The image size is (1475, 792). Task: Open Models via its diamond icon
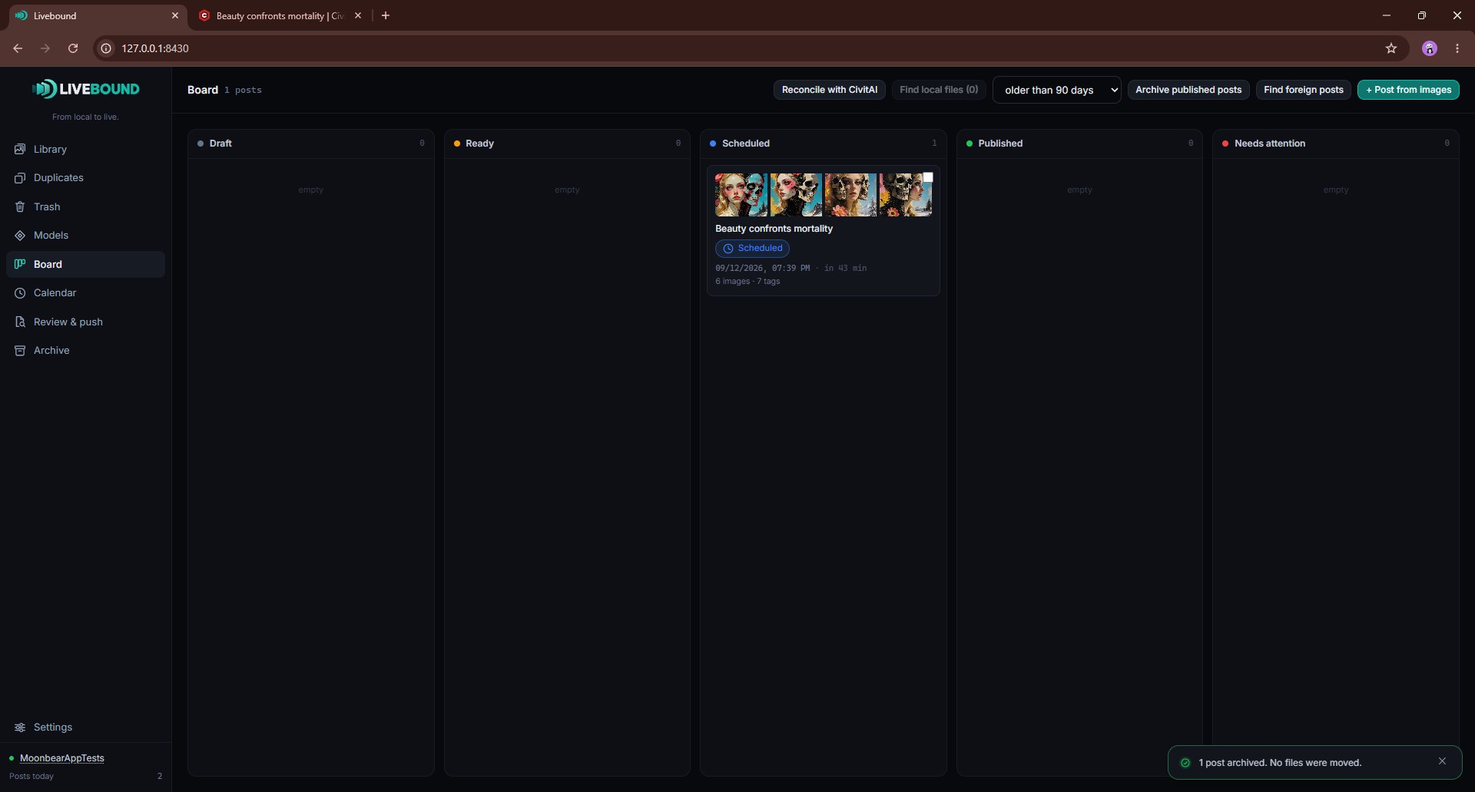tap(20, 236)
